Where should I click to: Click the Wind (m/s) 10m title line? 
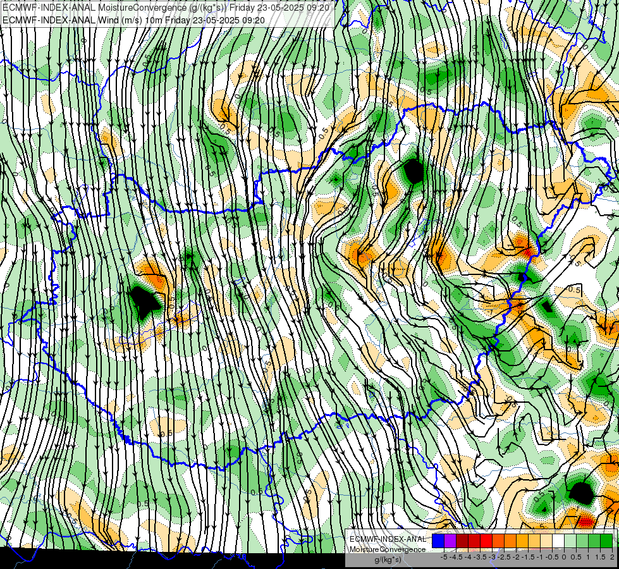(x=133, y=20)
